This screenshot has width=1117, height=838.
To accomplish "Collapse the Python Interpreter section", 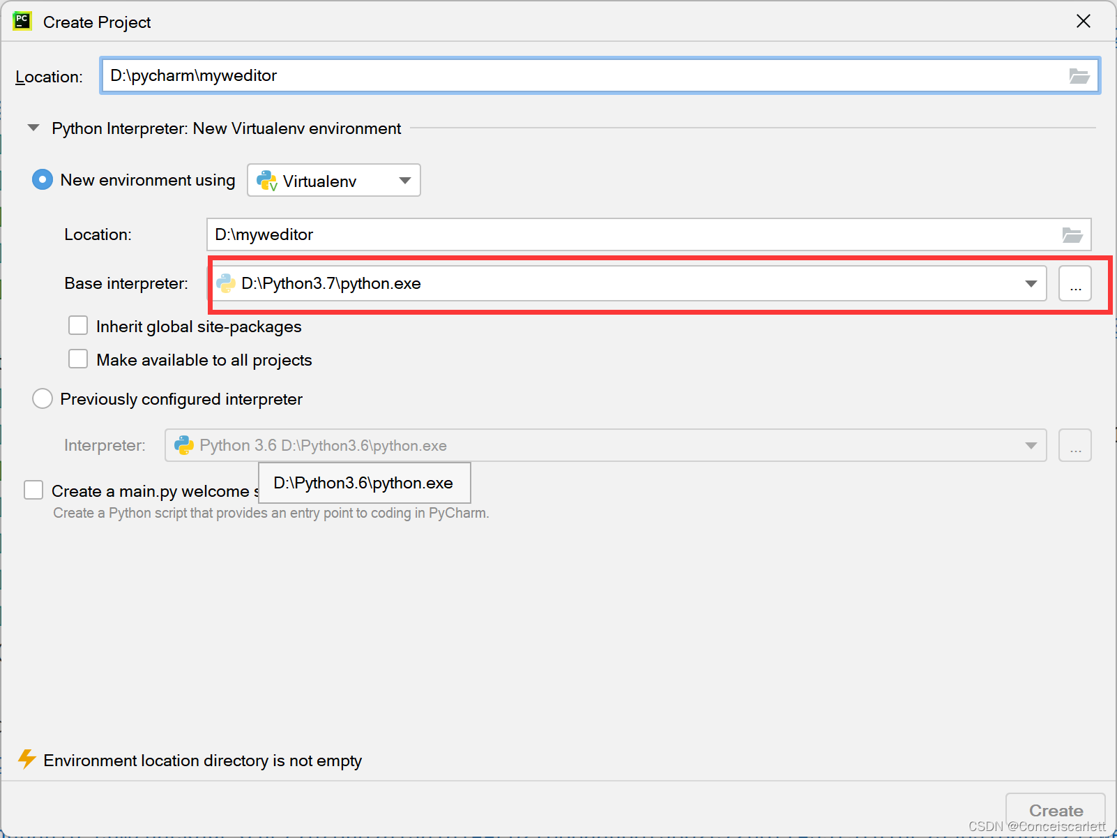I will [33, 128].
